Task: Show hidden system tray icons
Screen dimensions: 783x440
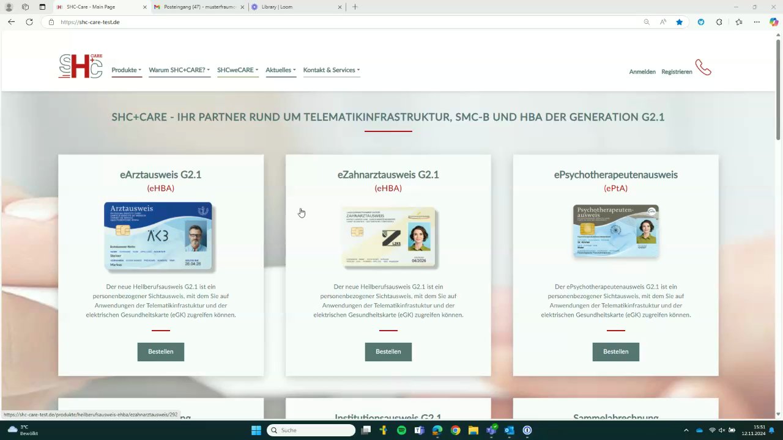Action: tap(686, 430)
